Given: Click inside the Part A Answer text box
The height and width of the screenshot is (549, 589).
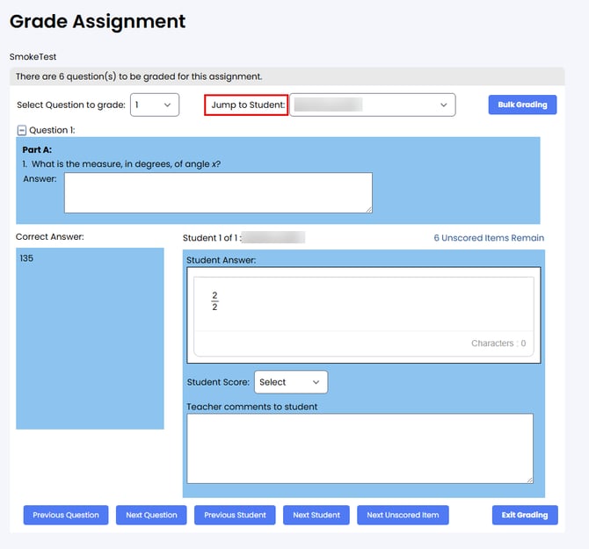Looking at the screenshot, I should [217, 191].
